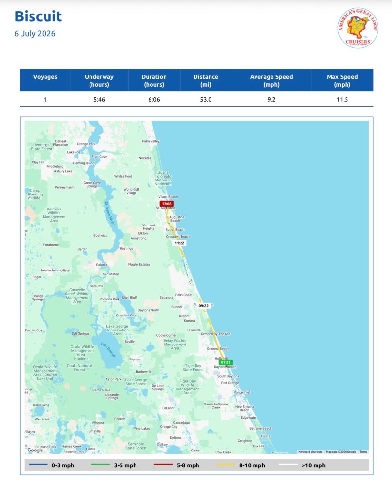Click the Edgewater map label
The image size is (392, 495).
(249, 418)
